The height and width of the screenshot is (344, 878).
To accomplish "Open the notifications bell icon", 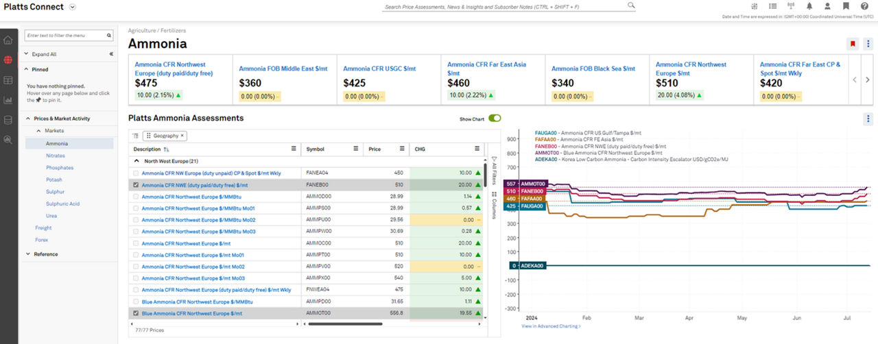I will pos(809,6).
